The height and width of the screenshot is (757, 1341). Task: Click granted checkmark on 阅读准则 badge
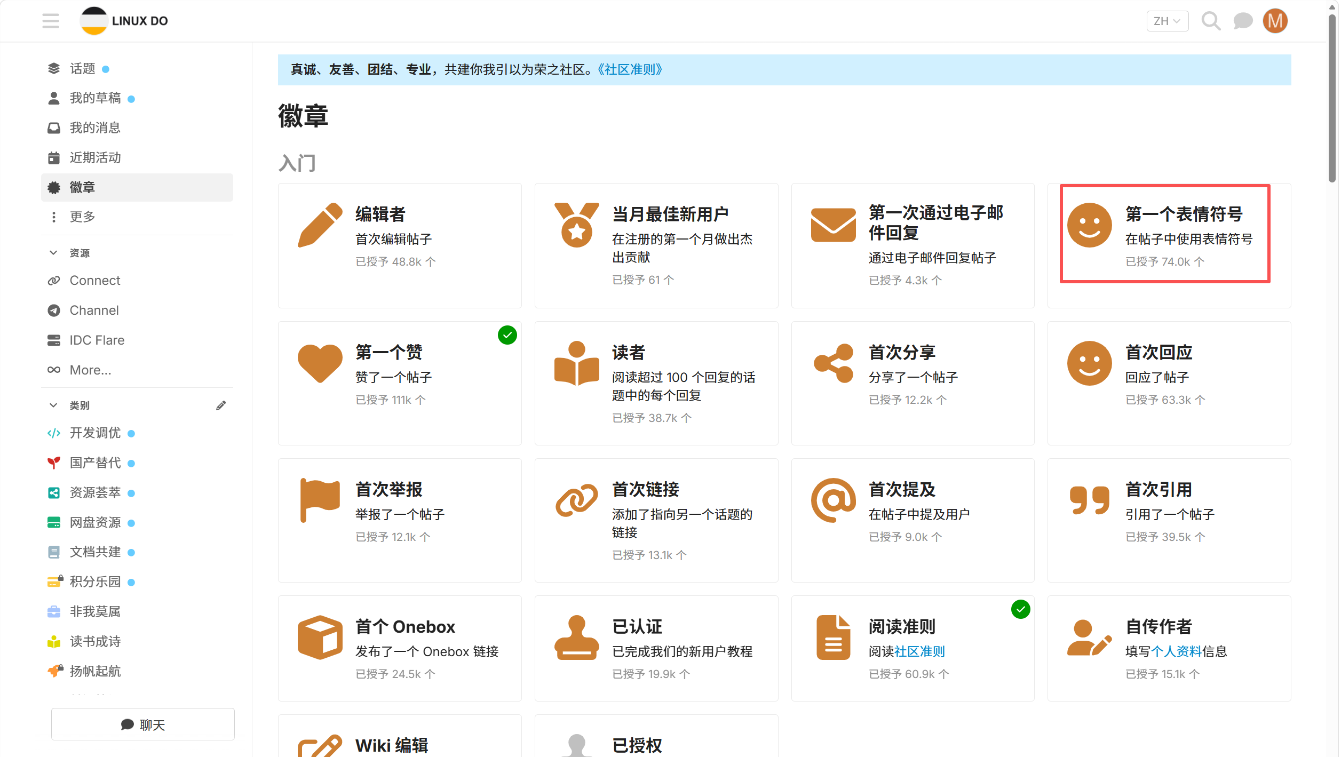click(1020, 609)
